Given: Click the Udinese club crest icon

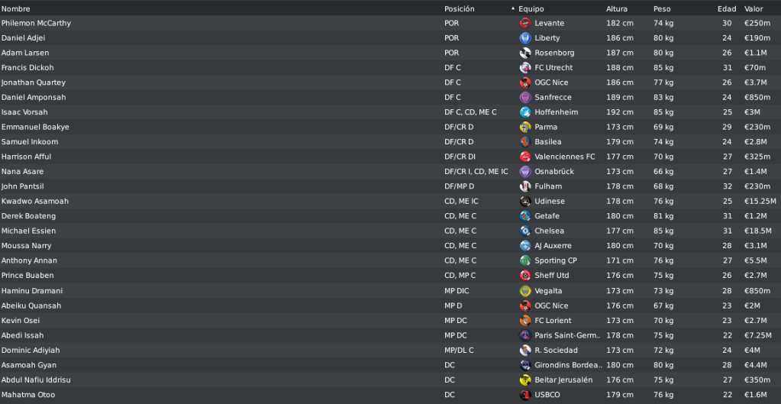Looking at the screenshot, I should [x=525, y=202].
